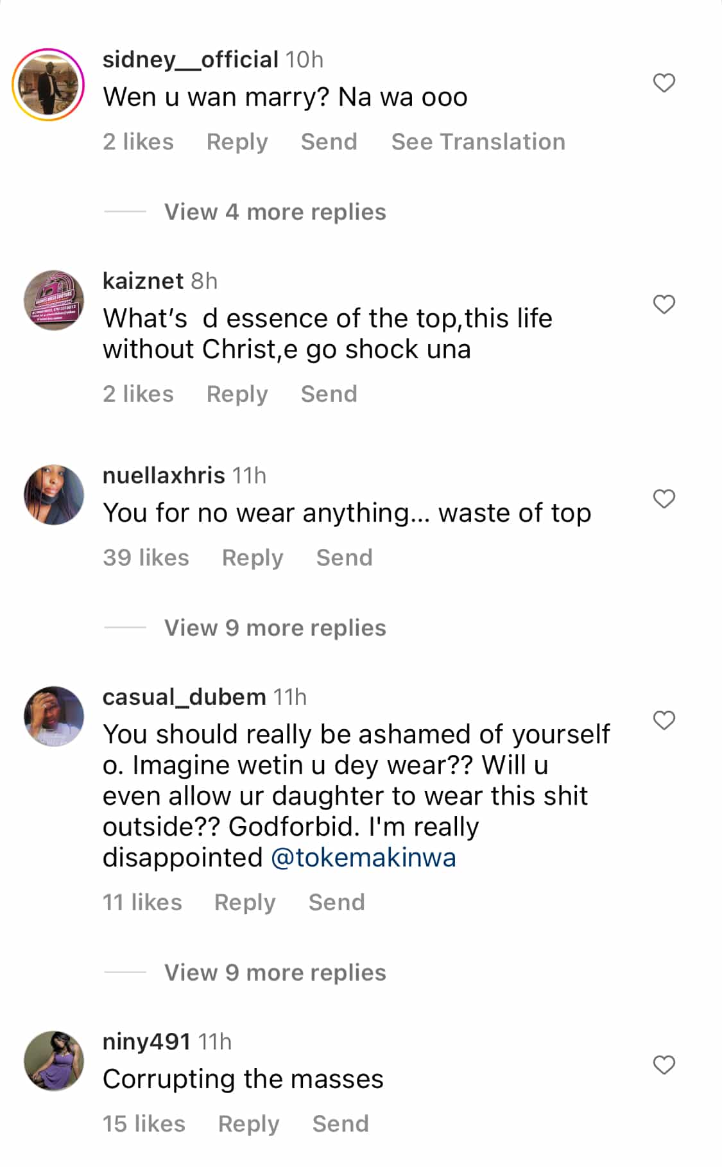Send nuellaxhris's comment to someone
Viewport: 722px width, 1167px height.
[x=344, y=558]
